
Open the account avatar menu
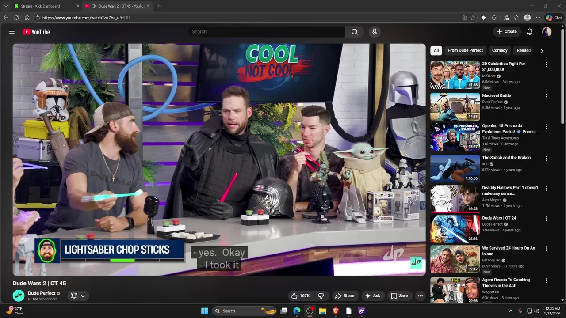547,32
